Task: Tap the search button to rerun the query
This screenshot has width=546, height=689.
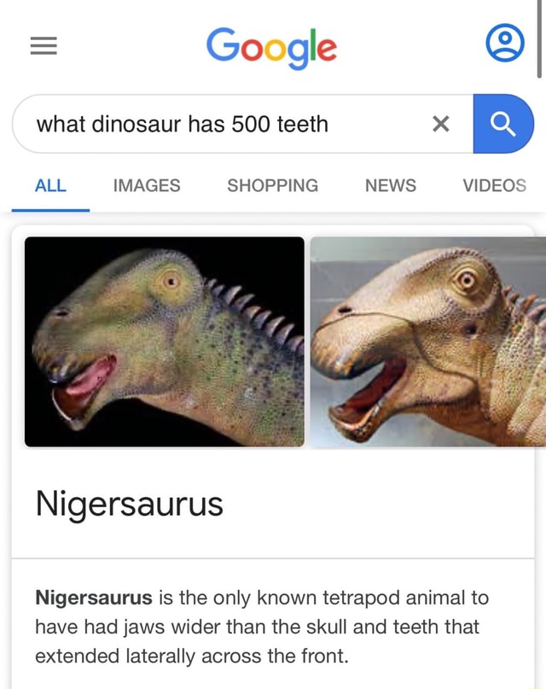Action: pos(503,123)
